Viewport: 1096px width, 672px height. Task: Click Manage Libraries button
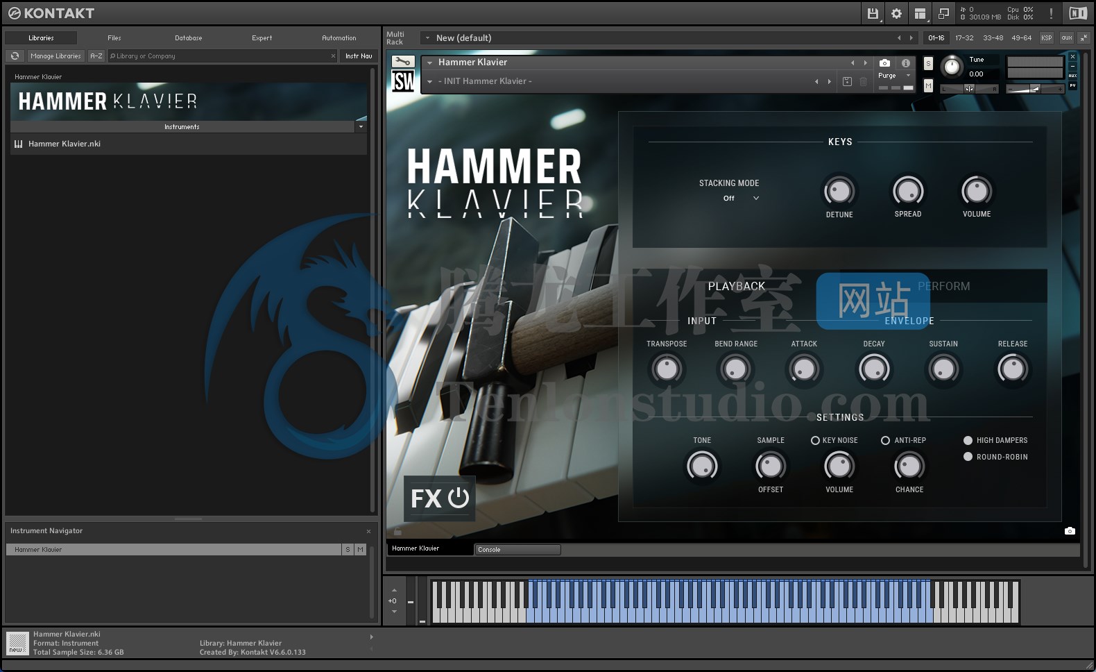pos(55,56)
